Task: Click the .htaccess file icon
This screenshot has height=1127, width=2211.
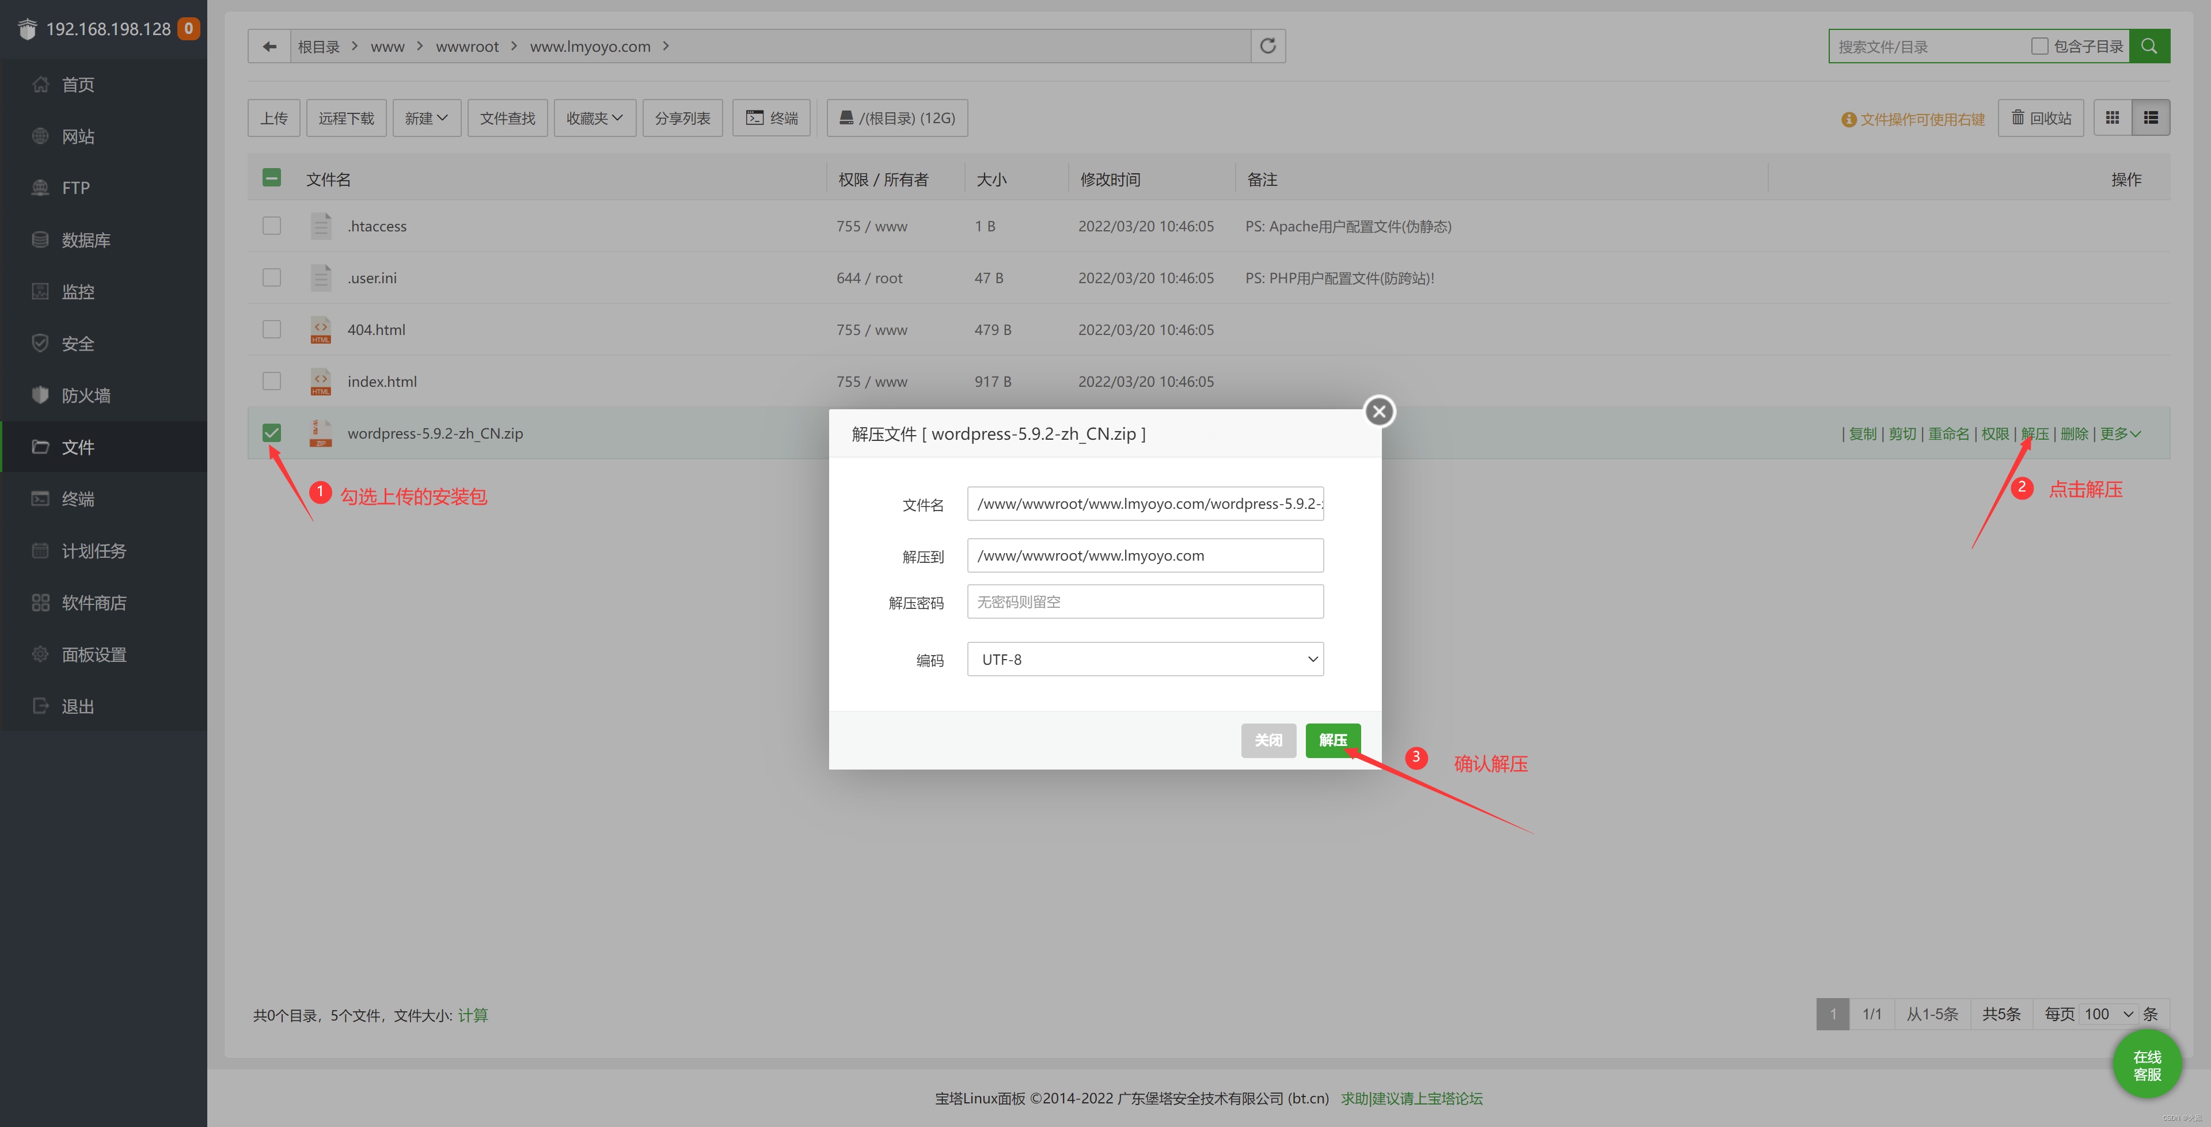Action: pos(320,226)
